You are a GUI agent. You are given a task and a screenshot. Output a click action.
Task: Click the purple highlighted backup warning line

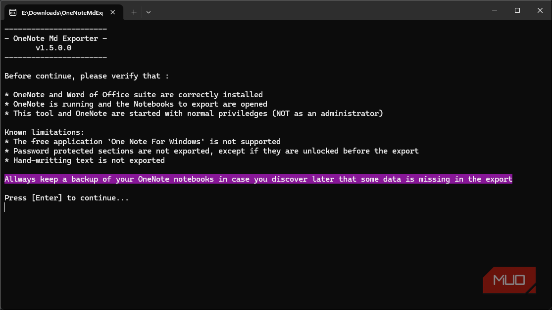pyautogui.click(x=258, y=179)
